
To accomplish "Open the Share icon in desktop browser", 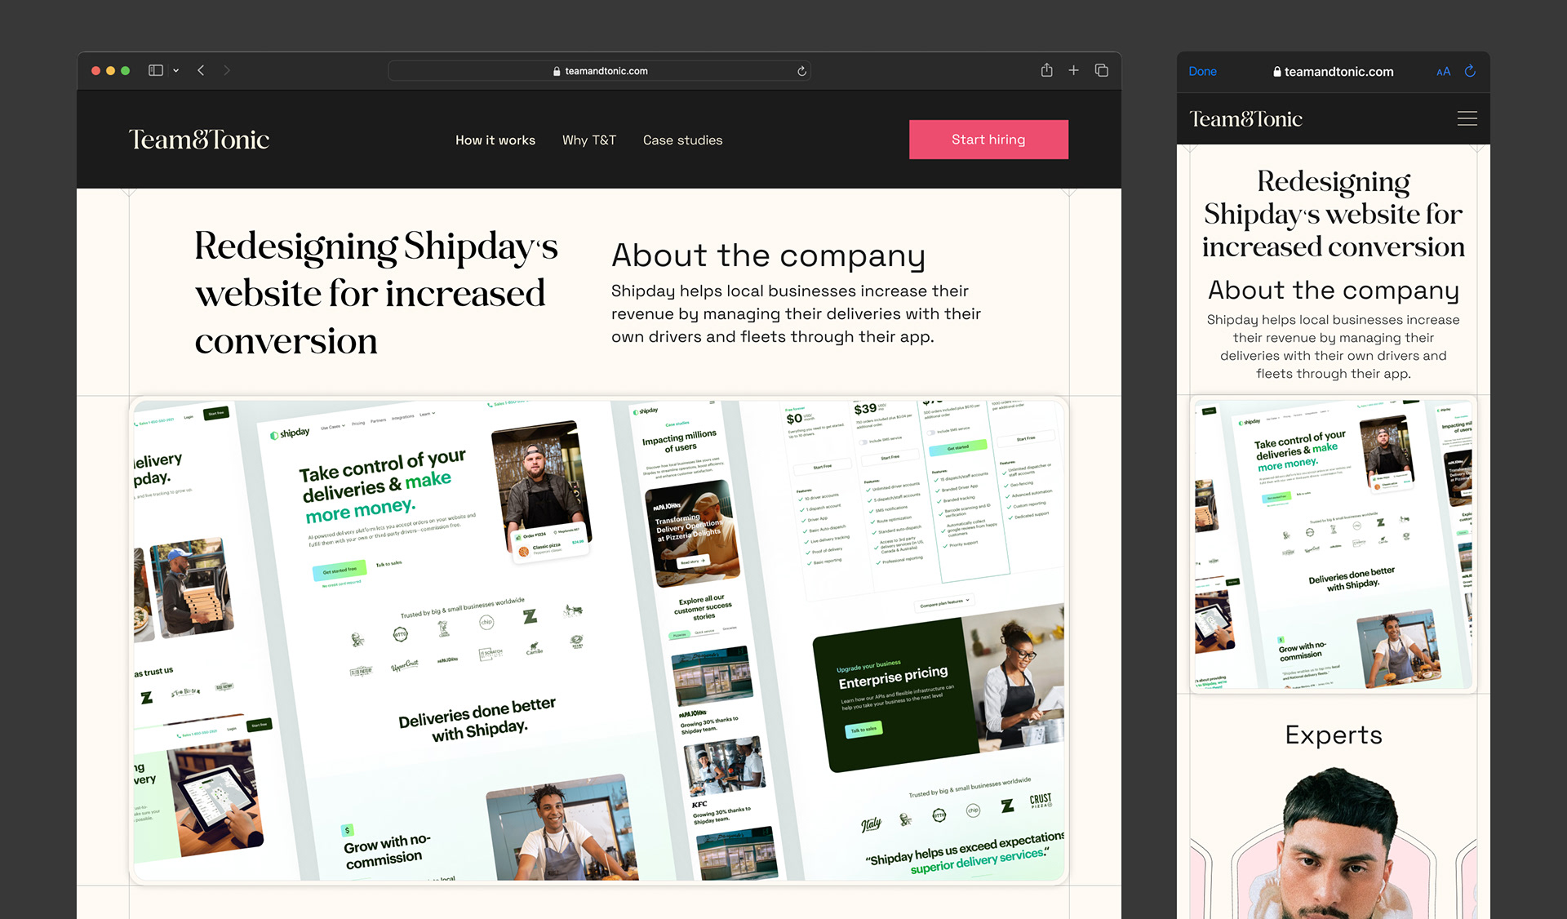I will (x=1046, y=70).
